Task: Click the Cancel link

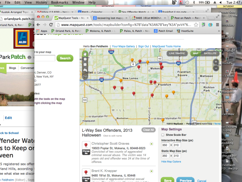Action: [x=202, y=180]
